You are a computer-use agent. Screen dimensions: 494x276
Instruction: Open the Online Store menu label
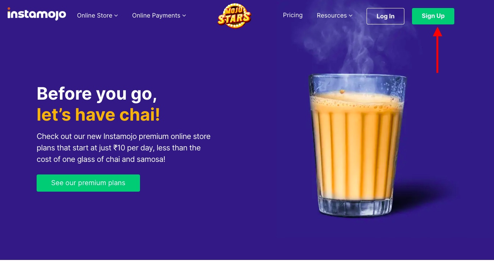click(x=95, y=16)
